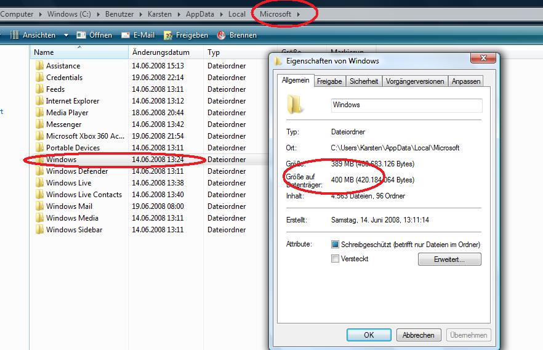The image size is (543, 350).
Task: Click the Microsoft Xbox 360 folder icon
Action: click(40, 136)
